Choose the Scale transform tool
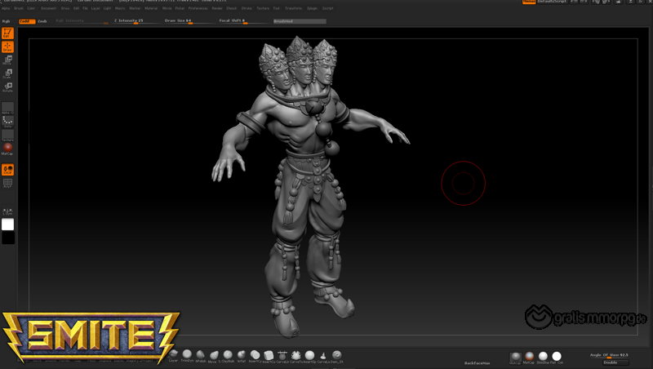This screenshot has height=369, width=653. 7,73
